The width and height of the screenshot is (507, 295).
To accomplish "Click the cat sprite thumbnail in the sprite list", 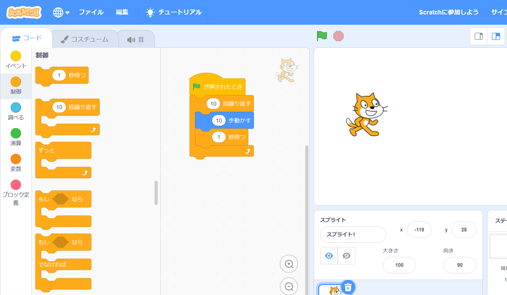I will tap(334, 291).
